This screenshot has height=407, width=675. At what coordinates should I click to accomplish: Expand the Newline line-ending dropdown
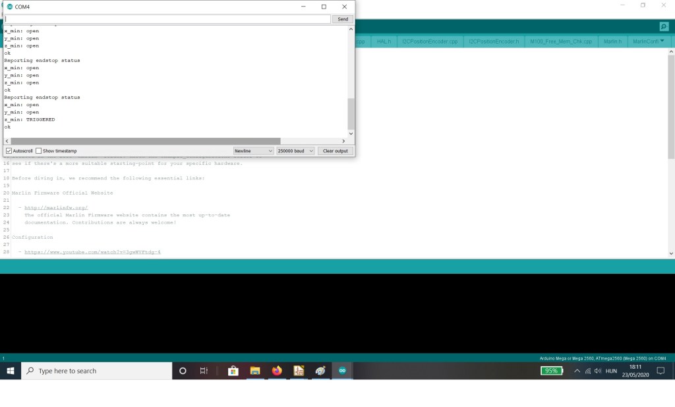252,151
